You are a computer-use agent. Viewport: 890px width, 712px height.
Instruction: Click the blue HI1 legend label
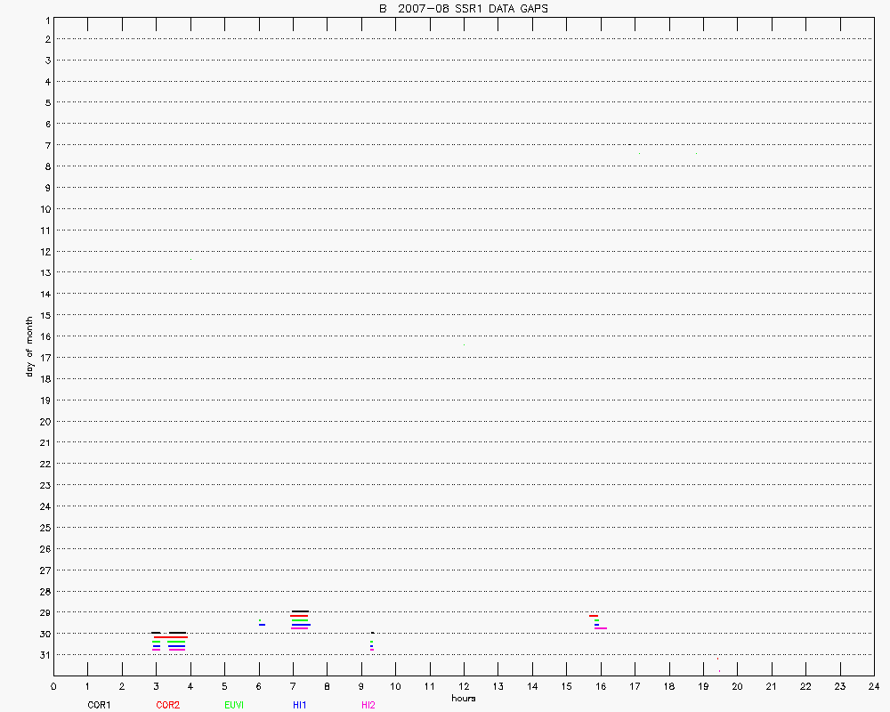(x=300, y=705)
